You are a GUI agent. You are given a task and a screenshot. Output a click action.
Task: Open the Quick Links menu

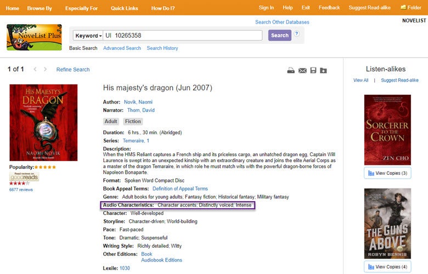[x=125, y=8]
